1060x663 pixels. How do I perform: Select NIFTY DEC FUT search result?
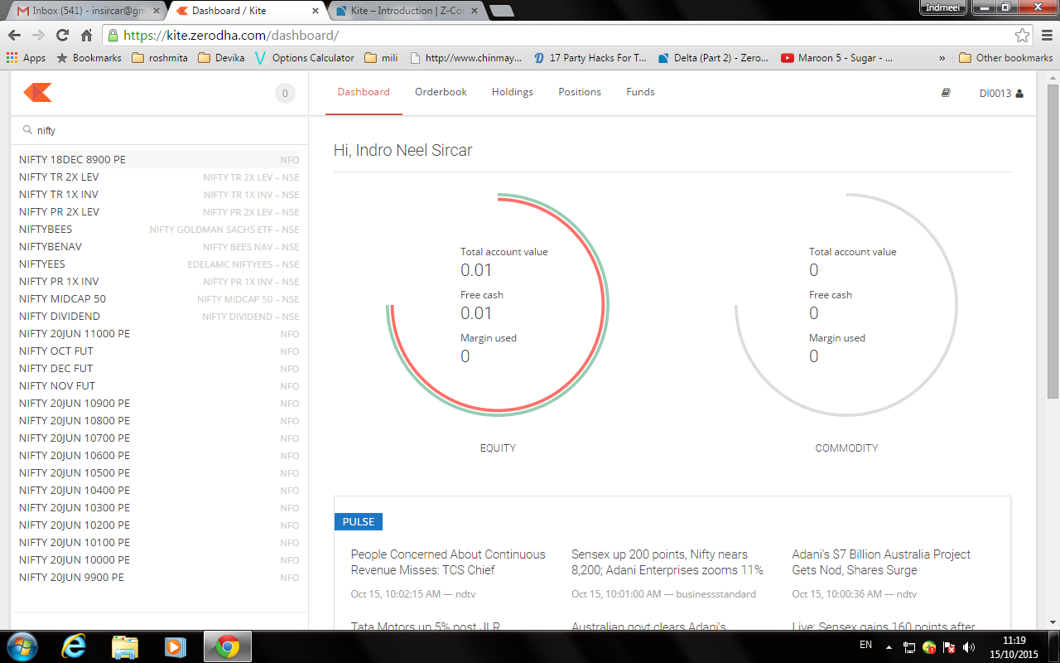(159, 368)
